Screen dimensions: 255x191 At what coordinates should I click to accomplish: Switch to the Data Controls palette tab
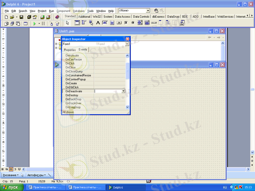click(x=141, y=17)
